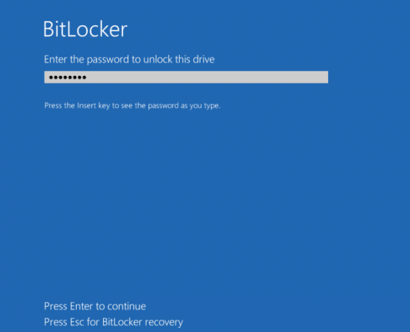The height and width of the screenshot is (332, 410).
Task: Click the right end of the password field
Action: point(323,77)
